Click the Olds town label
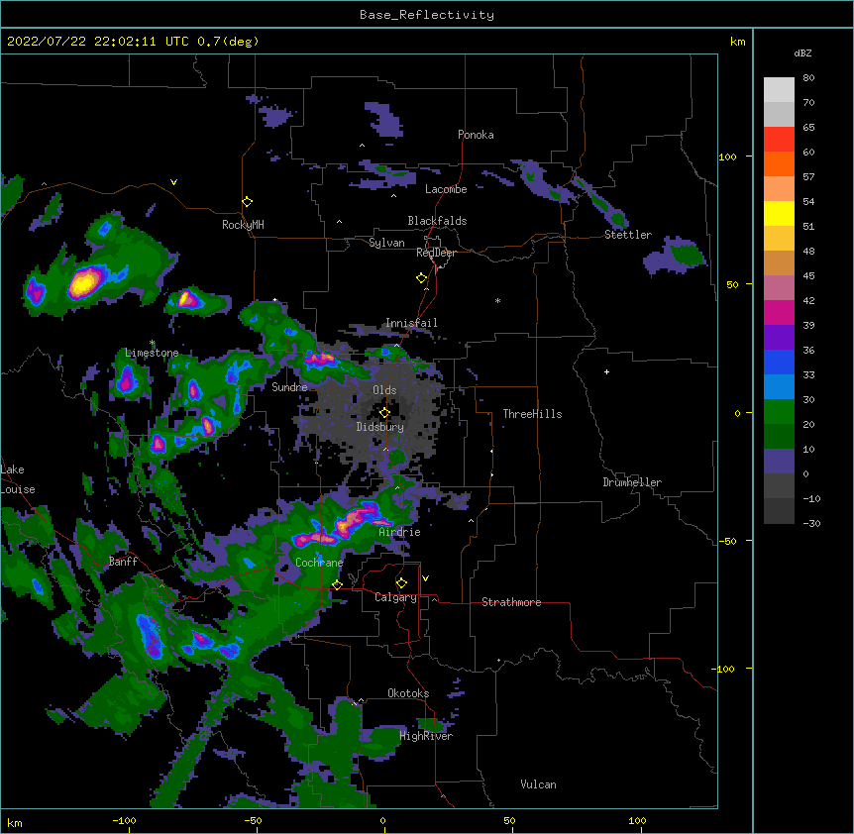854x834 pixels. [384, 390]
